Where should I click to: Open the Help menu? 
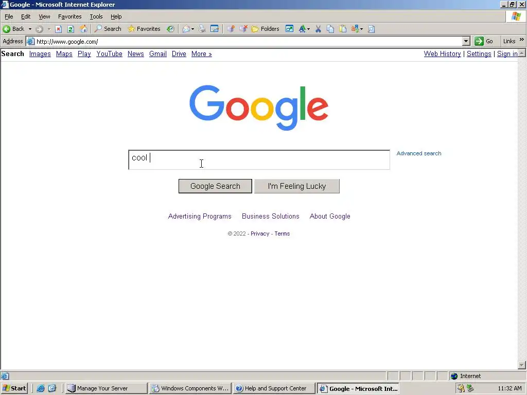click(x=116, y=16)
